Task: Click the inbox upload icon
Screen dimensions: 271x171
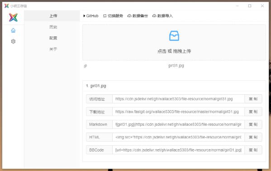Action: pos(174,36)
